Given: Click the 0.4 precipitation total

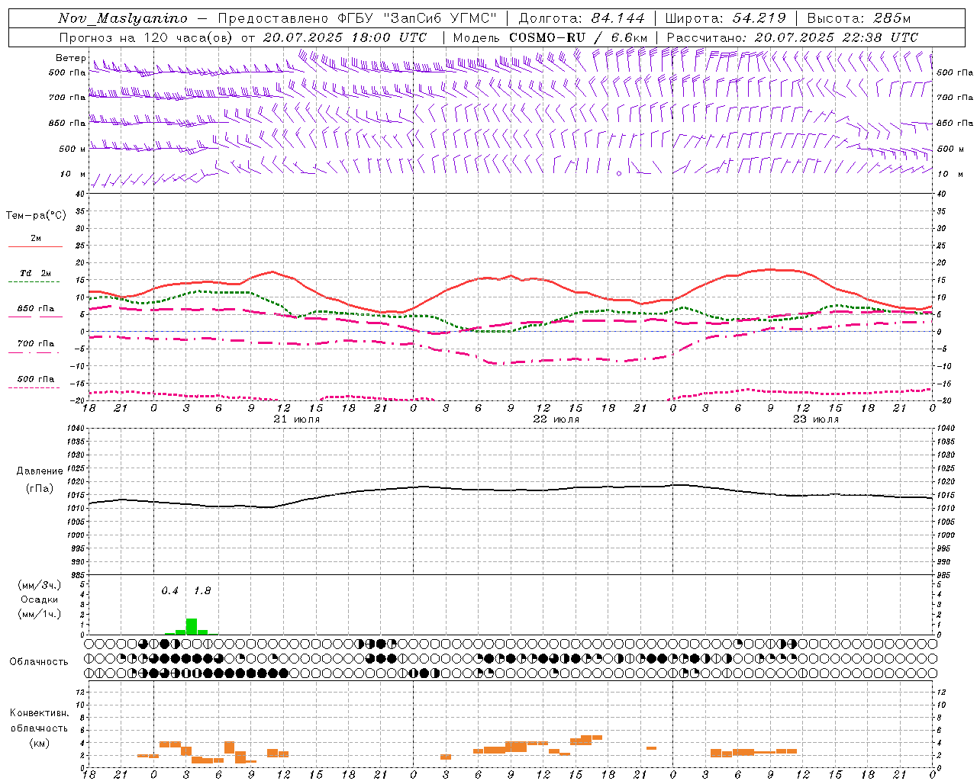Looking at the screenshot, I should tap(169, 591).
